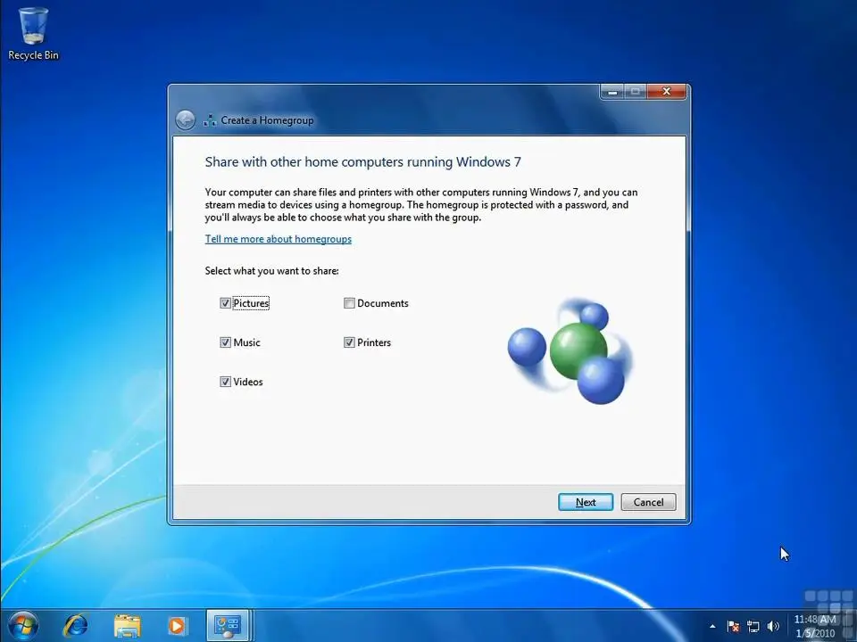
Task: Show hidden icons in the system tray
Action: (x=712, y=626)
